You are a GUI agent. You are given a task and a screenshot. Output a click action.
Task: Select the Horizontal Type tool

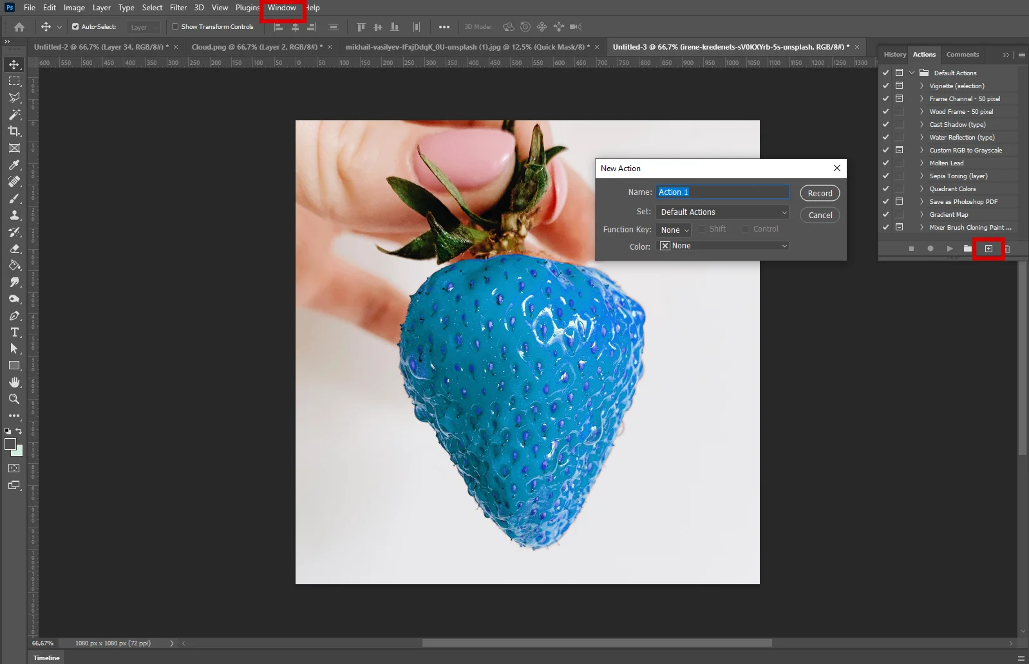[x=14, y=332]
